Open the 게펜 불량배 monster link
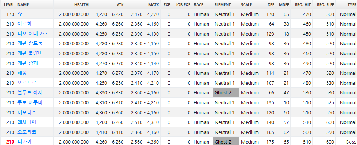Image resolution: width=357 pixels, height=145 pixels. pyautogui.click(x=30, y=54)
